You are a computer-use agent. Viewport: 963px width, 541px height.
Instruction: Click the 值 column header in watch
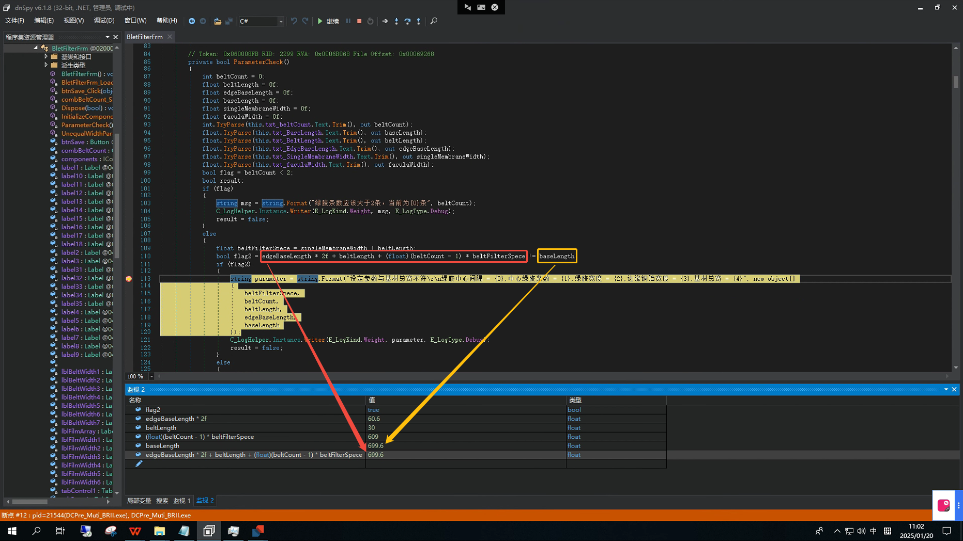pos(466,400)
